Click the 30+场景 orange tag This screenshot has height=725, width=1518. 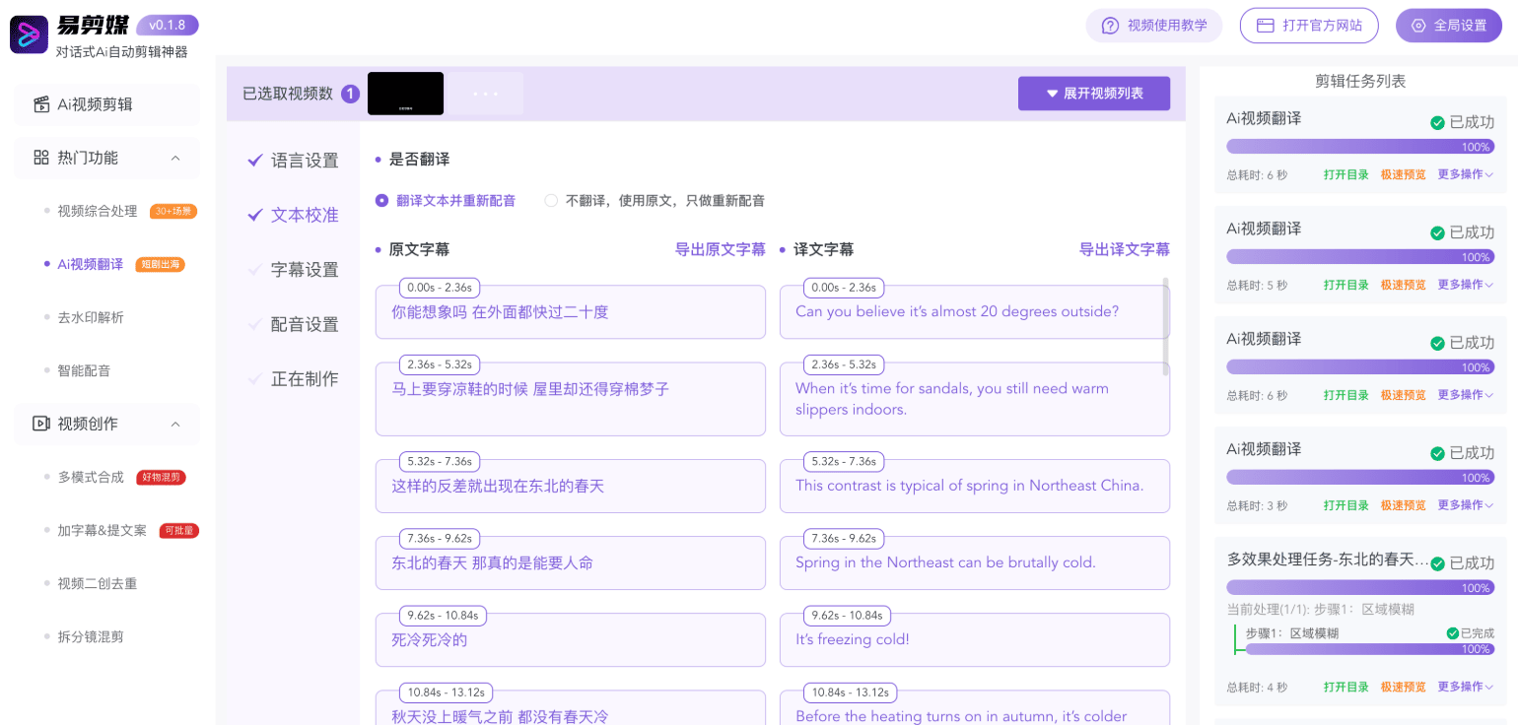[173, 211]
